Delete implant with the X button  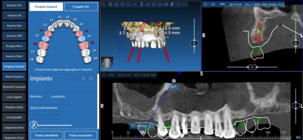83,79
